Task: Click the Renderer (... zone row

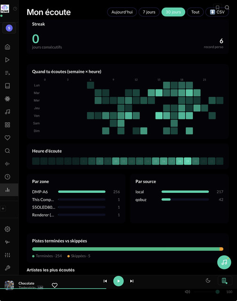Action: point(76,215)
